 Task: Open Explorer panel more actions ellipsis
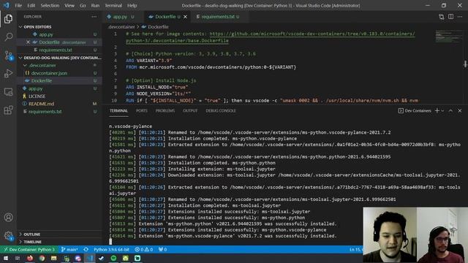point(94,17)
